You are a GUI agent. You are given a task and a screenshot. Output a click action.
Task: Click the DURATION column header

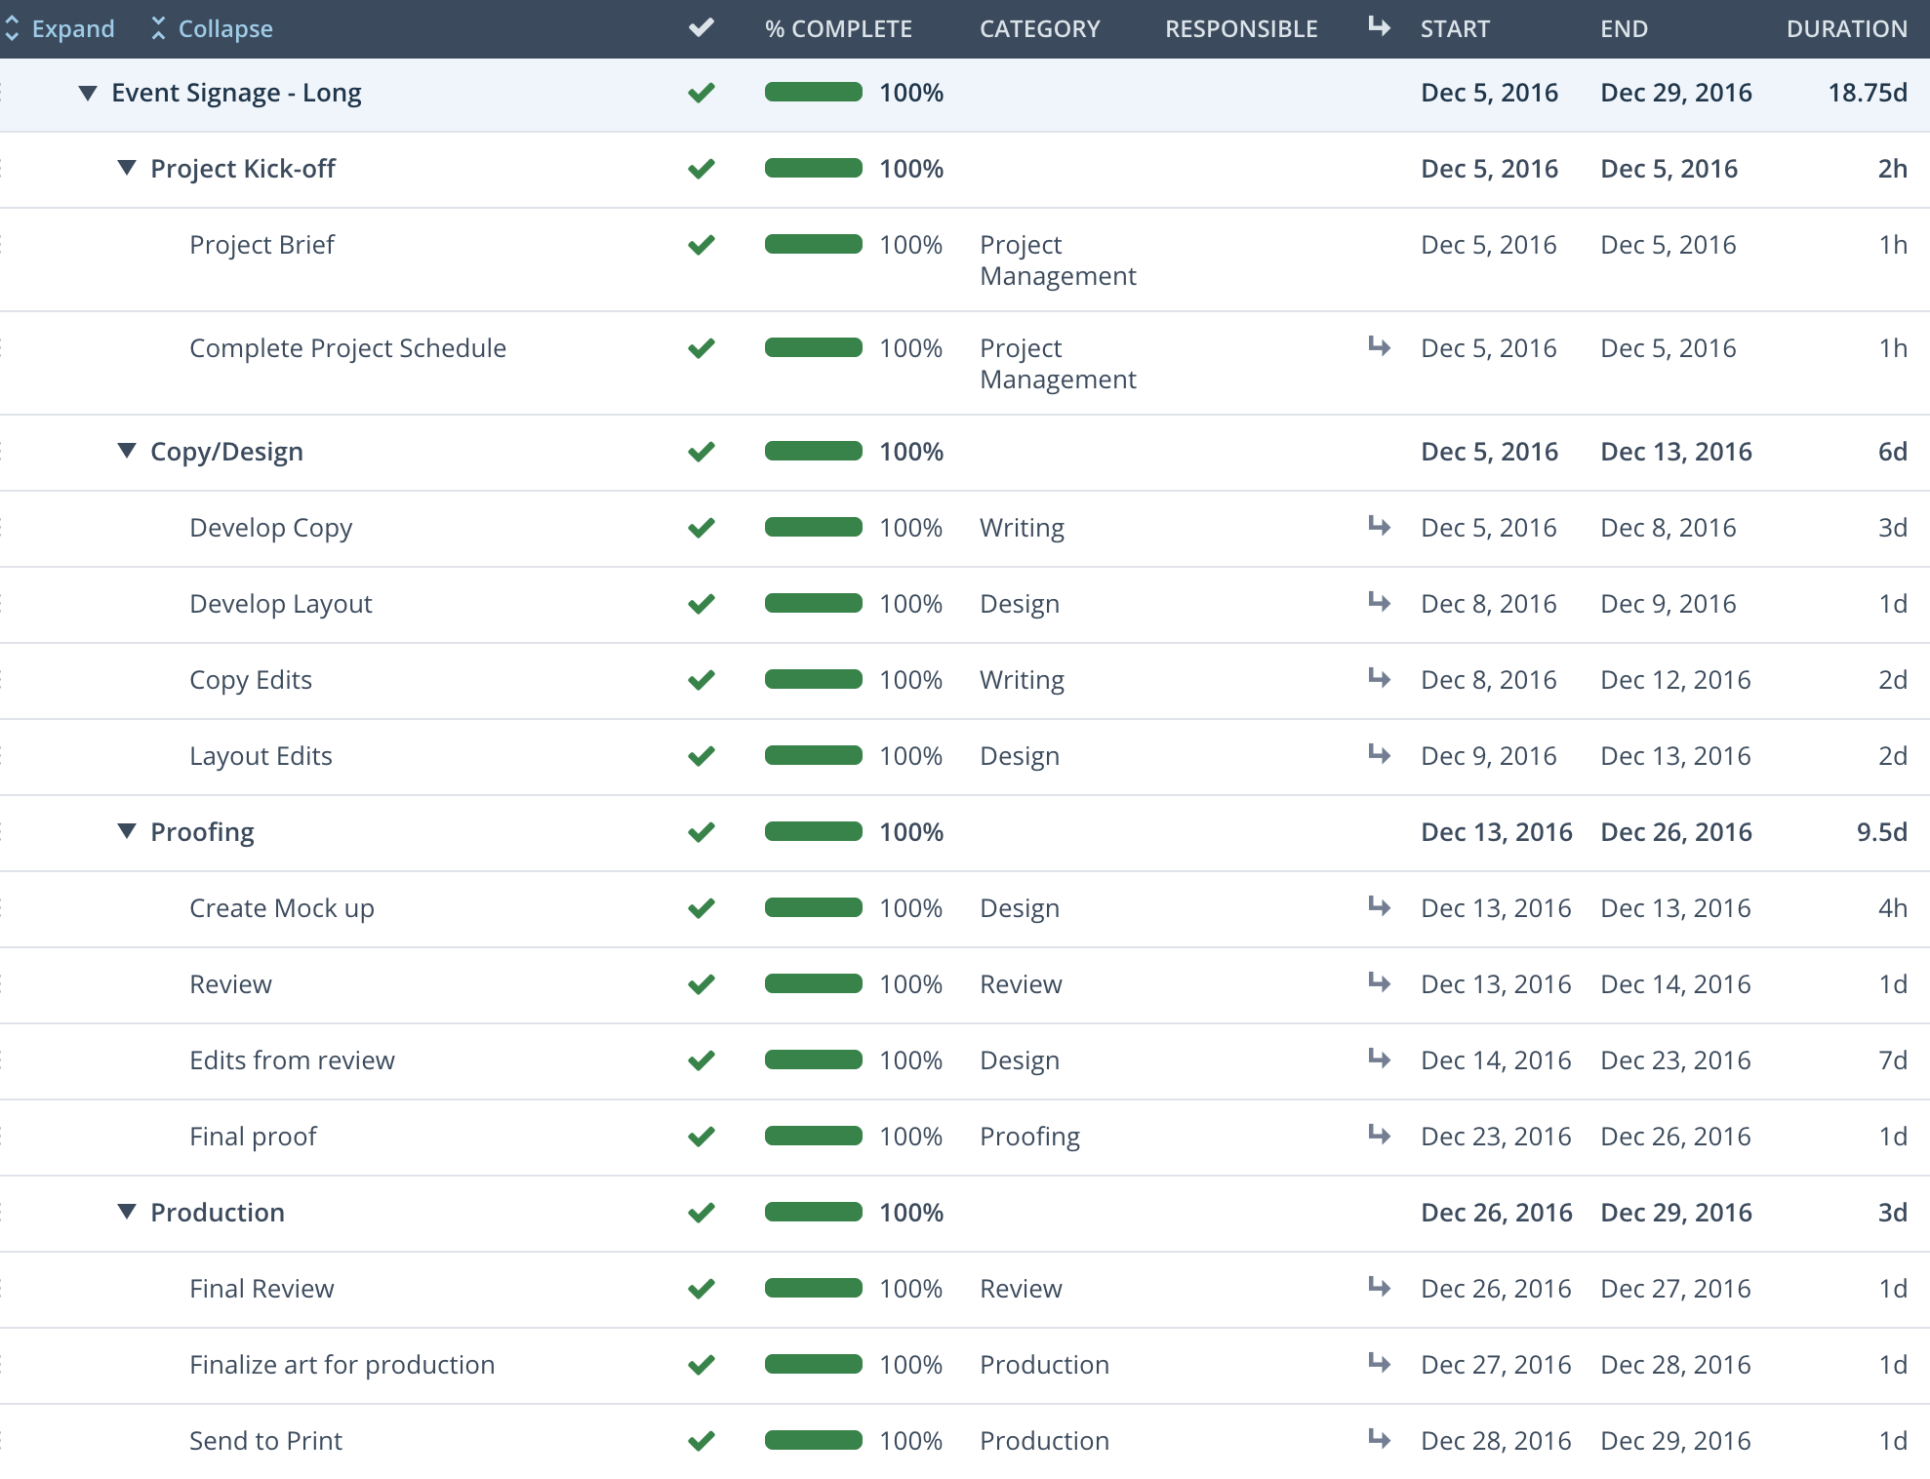pyautogui.click(x=1846, y=29)
